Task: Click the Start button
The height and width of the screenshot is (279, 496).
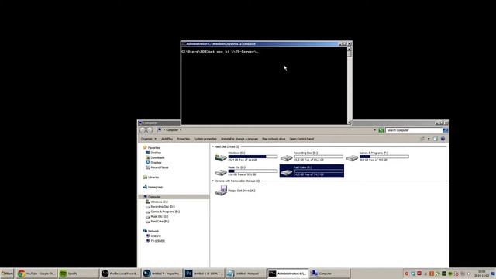Action: pyautogui.click(x=7, y=274)
